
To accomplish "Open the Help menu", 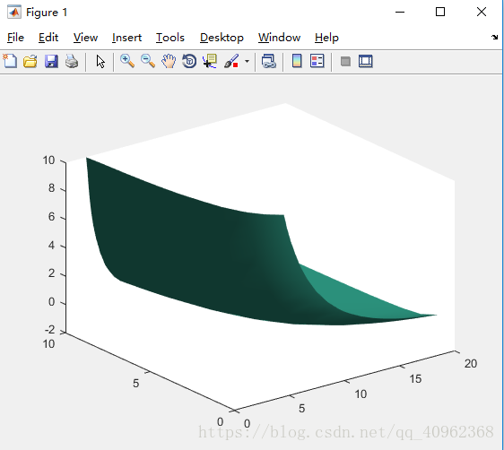I will tap(326, 38).
